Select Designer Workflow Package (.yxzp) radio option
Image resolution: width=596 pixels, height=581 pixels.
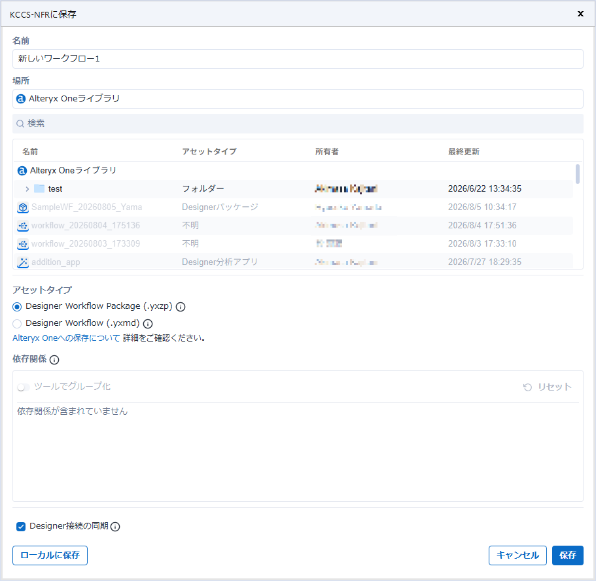(17, 306)
